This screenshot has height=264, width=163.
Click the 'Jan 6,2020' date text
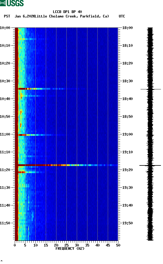pos(25,16)
